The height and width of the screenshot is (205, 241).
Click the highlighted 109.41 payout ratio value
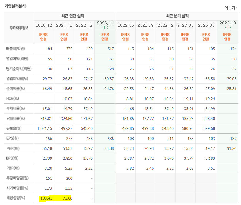46,198
